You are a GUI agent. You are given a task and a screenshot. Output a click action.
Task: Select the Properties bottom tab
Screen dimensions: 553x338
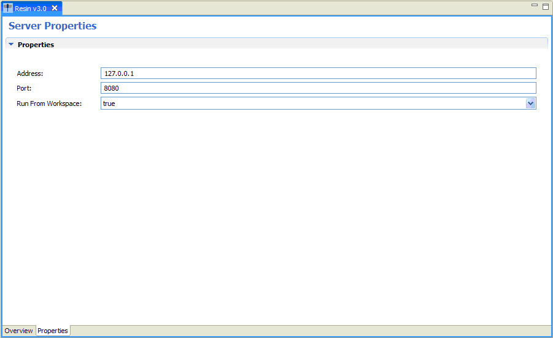[53, 331]
